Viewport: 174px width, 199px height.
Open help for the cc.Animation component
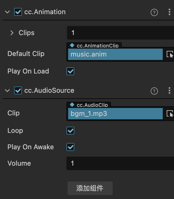pos(154,12)
